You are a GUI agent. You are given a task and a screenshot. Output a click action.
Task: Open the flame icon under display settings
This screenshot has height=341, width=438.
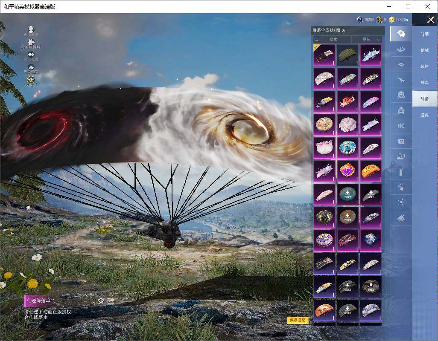31,67
